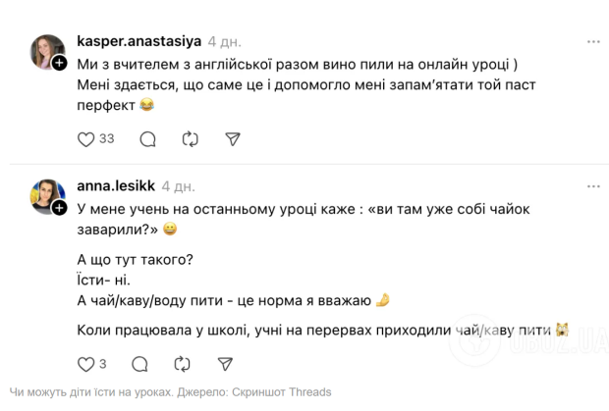The image size is (609, 411).
Task: View kasper.anastasiya's profile picture
Action: 46,53
